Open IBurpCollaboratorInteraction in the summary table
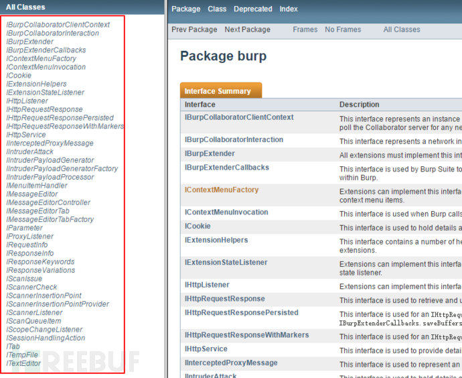This screenshot has width=462, height=378. click(234, 140)
